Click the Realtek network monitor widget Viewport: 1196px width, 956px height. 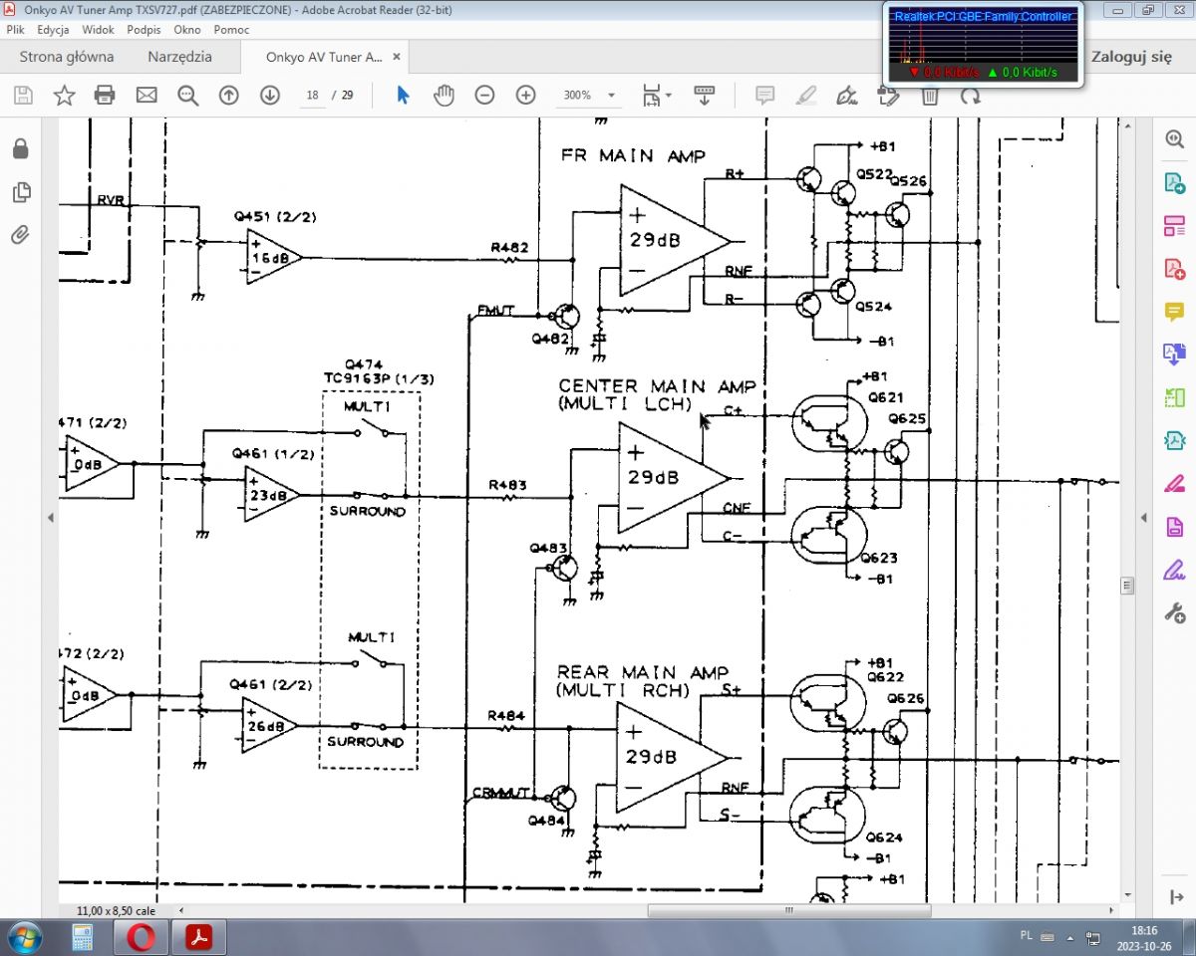click(984, 44)
